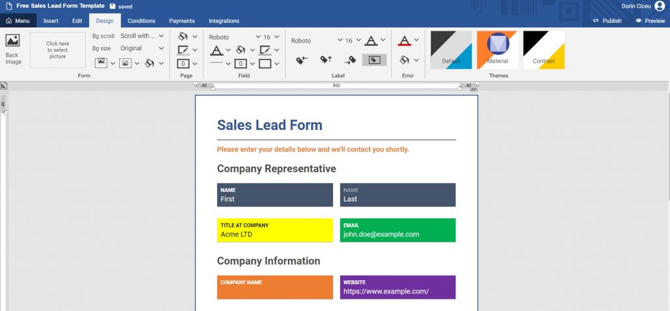Screen dimensions: 670x311
Task: Click the Publish button
Action: pyautogui.click(x=607, y=21)
